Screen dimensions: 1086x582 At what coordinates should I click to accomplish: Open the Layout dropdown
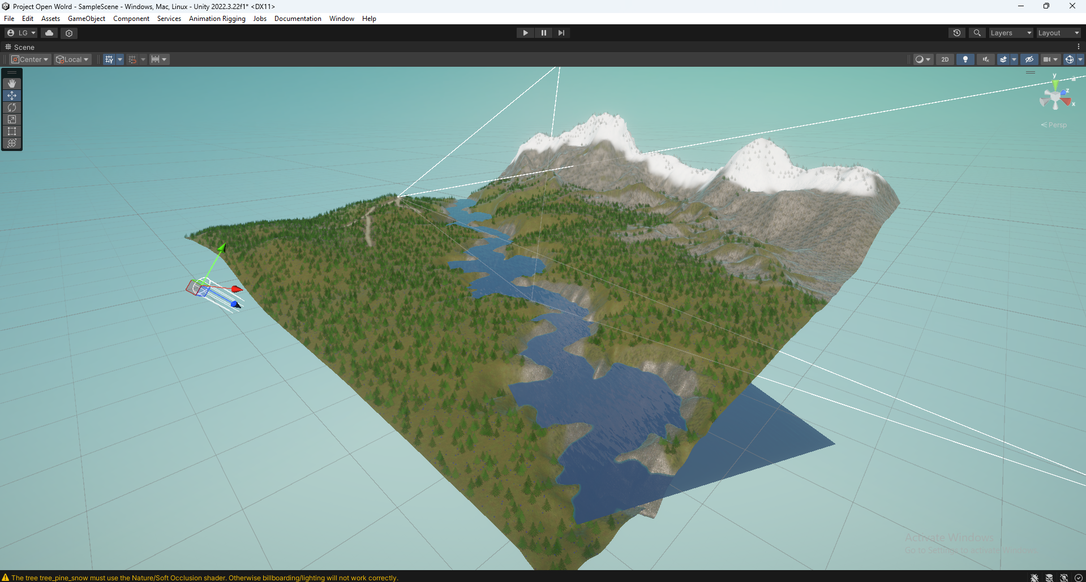point(1058,32)
